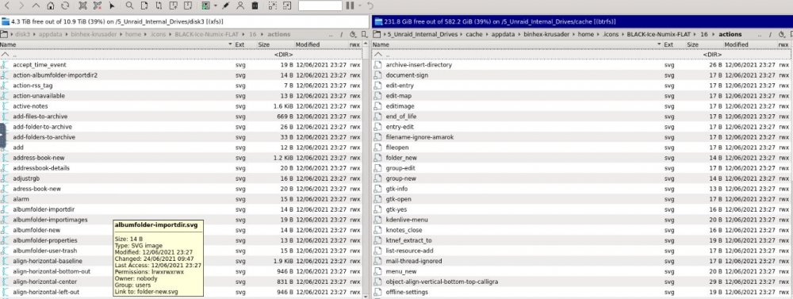The width and height of the screenshot is (793, 299).
Task: Select address-book-new file
Action: pyautogui.click(x=39, y=158)
